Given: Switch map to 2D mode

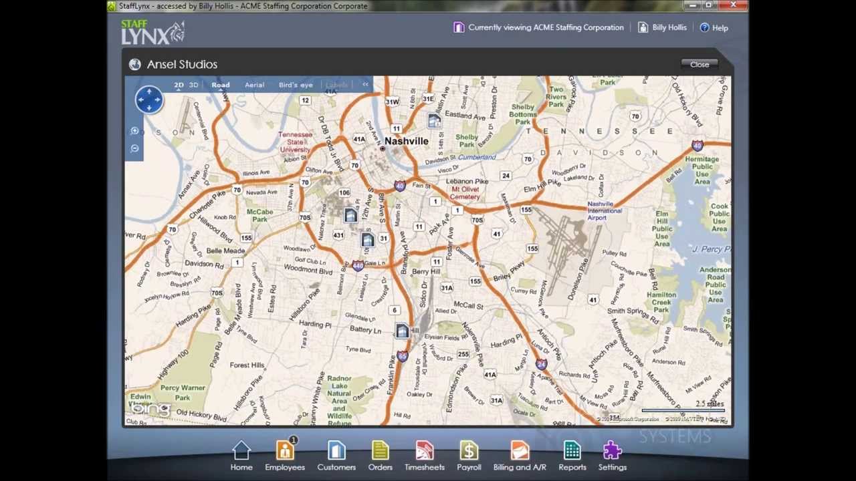Looking at the screenshot, I should tap(179, 85).
